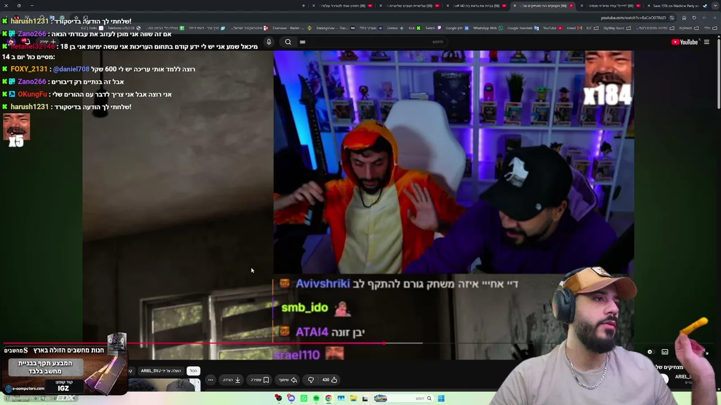
Task: Click the next-video thumbnail below the chips
Action: coord(164,385)
